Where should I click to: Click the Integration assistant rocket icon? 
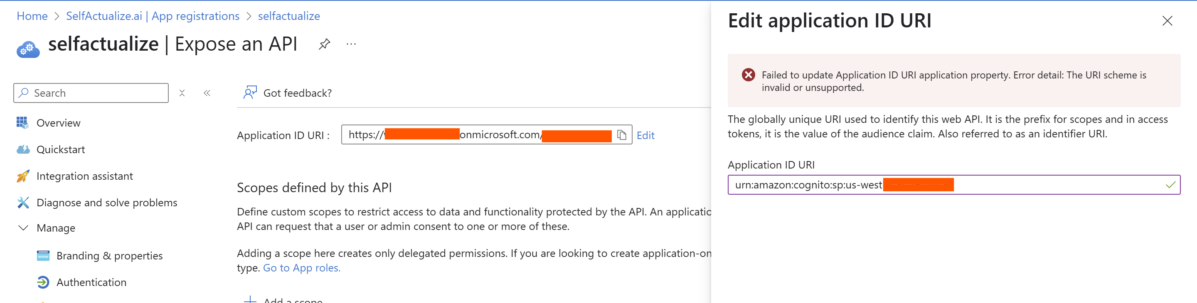23,176
